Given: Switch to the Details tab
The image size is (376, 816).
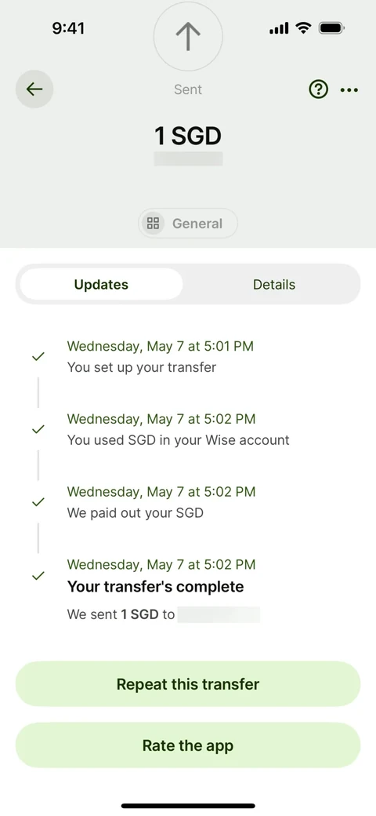Looking at the screenshot, I should 274,285.
